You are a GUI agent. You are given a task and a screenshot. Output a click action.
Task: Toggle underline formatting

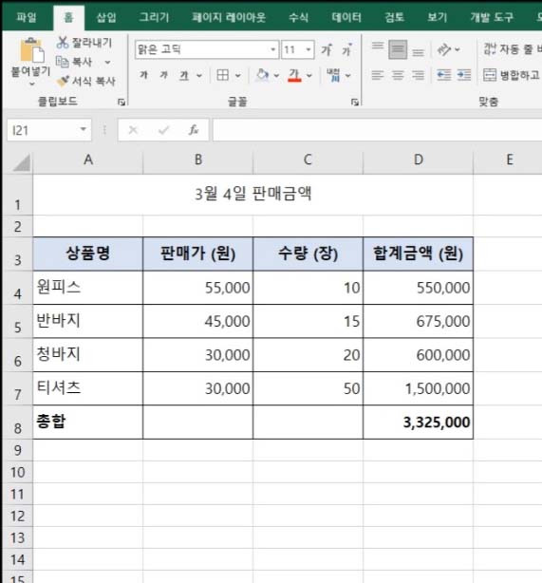(x=184, y=75)
